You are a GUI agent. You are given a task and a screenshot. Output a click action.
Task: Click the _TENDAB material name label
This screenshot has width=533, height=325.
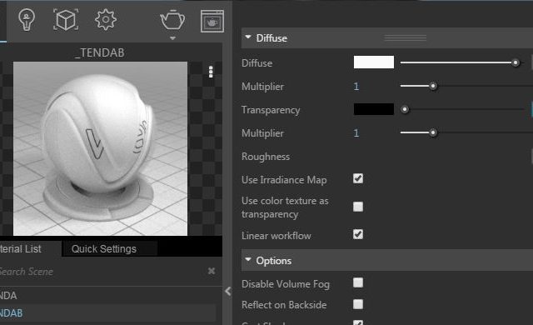(100, 53)
